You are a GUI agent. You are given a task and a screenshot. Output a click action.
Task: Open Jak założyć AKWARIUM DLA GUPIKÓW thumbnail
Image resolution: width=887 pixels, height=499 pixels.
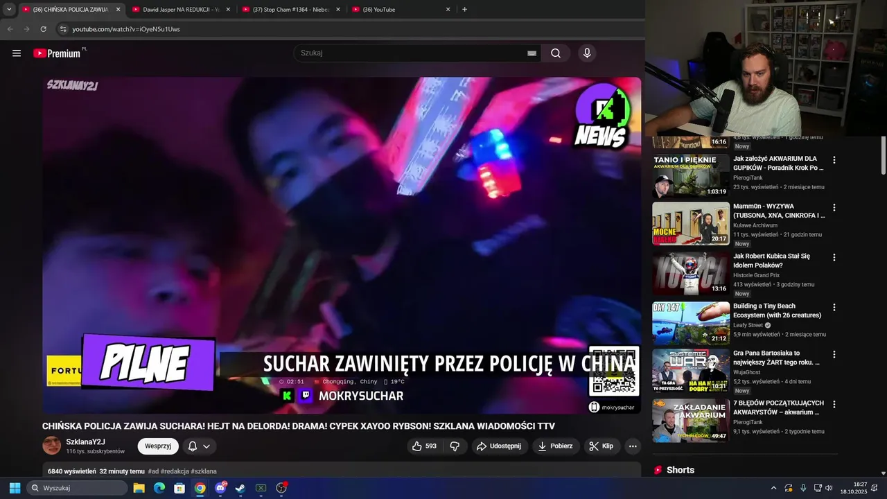click(x=690, y=176)
